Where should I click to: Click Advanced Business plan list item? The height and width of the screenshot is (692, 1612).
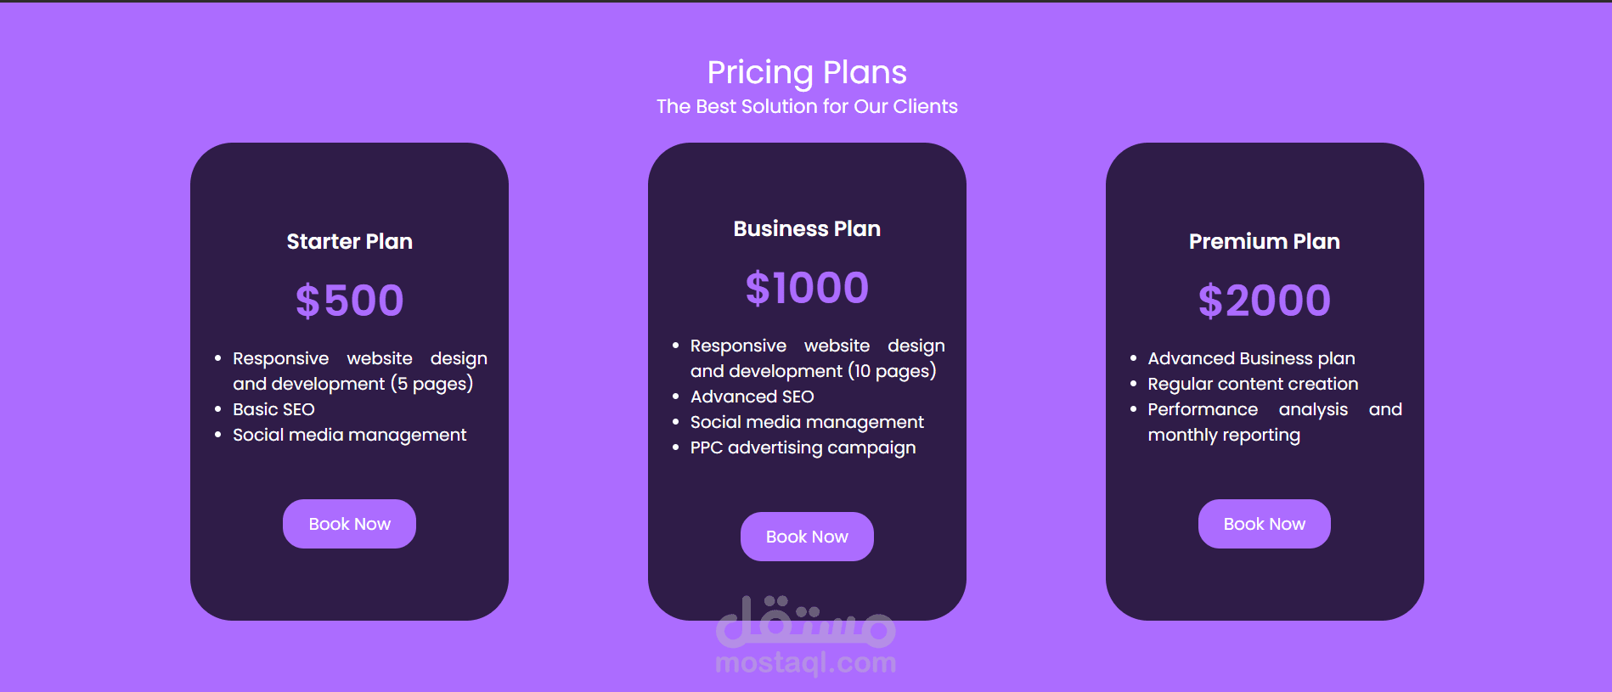(1251, 358)
